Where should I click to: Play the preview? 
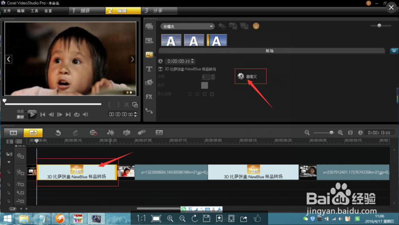(x=32, y=114)
